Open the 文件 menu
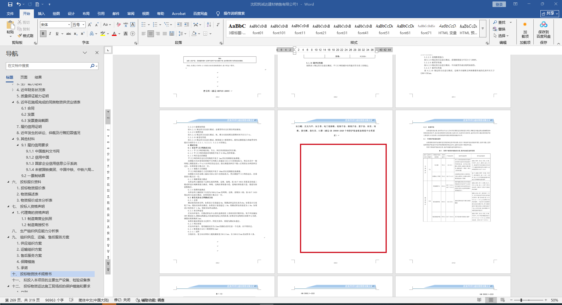 click(10, 13)
